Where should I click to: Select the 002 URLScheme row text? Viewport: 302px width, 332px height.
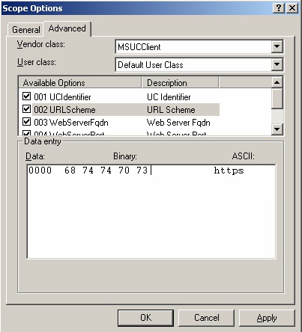click(x=64, y=110)
